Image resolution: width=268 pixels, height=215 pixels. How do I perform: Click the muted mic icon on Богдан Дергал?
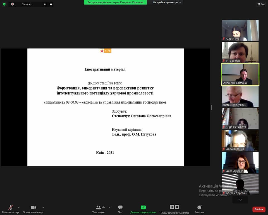(x=224, y=193)
